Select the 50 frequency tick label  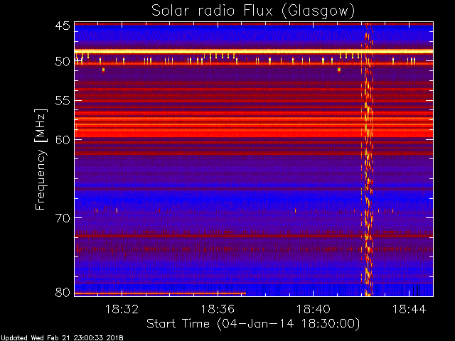(x=63, y=62)
